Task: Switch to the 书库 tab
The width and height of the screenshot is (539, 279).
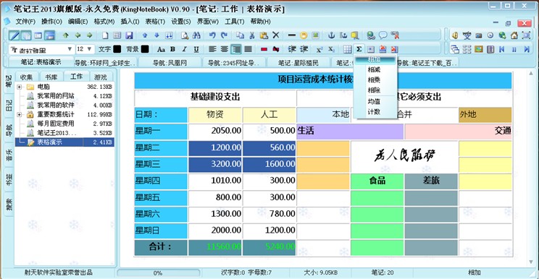Action: (x=51, y=77)
